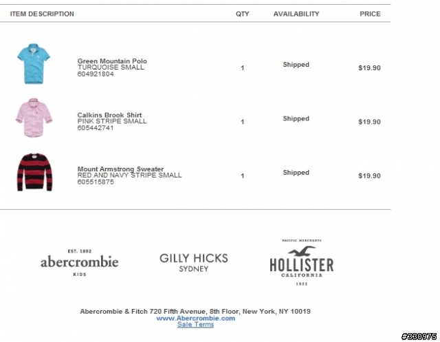Click item number 604921804
Viewport: 440px width, 342px height.
pyautogui.click(x=96, y=74)
